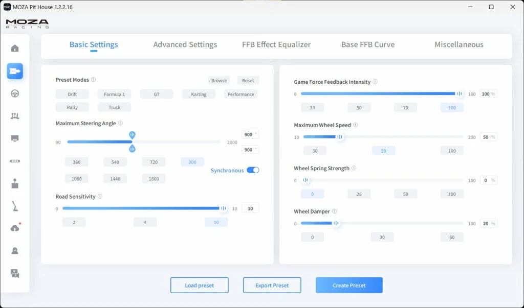Click the Create Preset button
Screen dimensions: 524x308
(x=349, y=285)
